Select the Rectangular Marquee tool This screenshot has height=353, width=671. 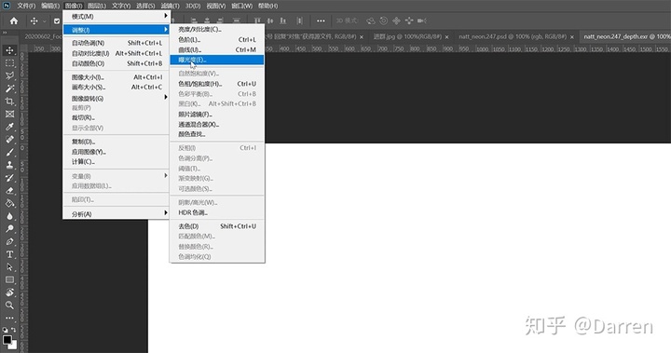pyautogui.click(x=9, y=63)
